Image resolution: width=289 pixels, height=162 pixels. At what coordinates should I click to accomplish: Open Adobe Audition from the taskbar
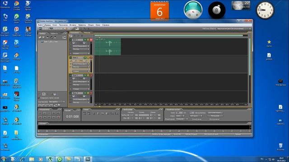click(88, 159)
